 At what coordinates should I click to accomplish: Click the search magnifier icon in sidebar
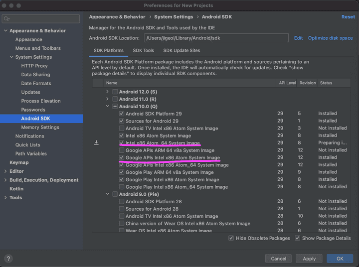click(6, 19)
